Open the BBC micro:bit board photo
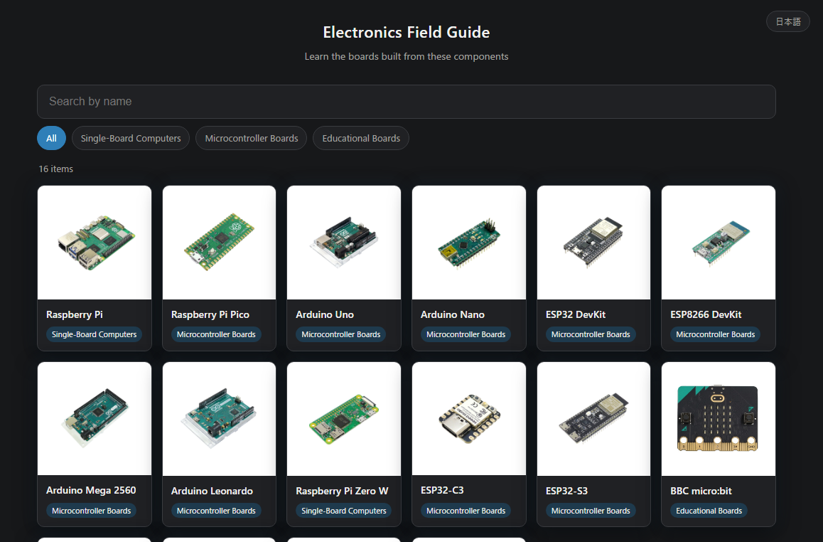The image size is (823, 542). click(719, 418)
